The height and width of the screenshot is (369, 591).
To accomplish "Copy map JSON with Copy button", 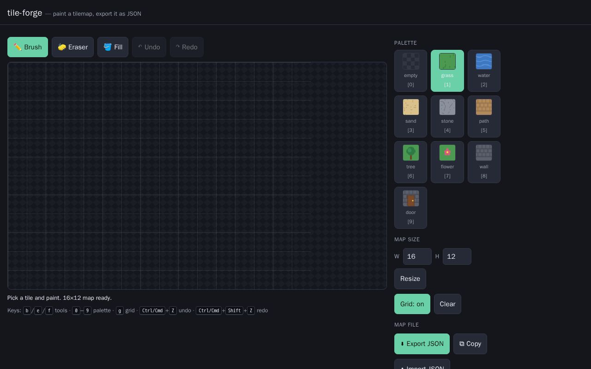I will point(470,344).
